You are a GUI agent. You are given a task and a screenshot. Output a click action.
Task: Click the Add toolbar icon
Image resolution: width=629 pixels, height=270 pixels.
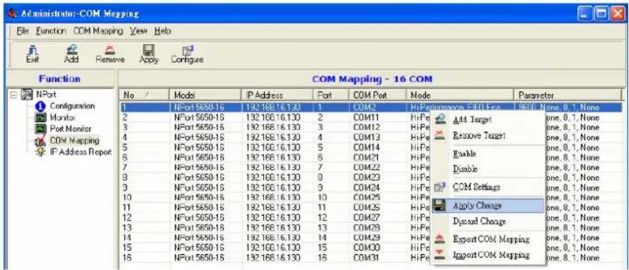click(71, 54)
